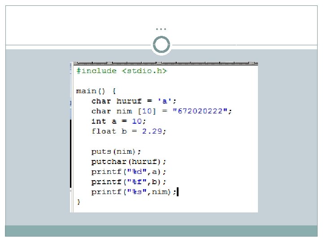Click the char nim [10] declaration line
The height and width of the screenshot is (242, 323).
pos(161,111)
